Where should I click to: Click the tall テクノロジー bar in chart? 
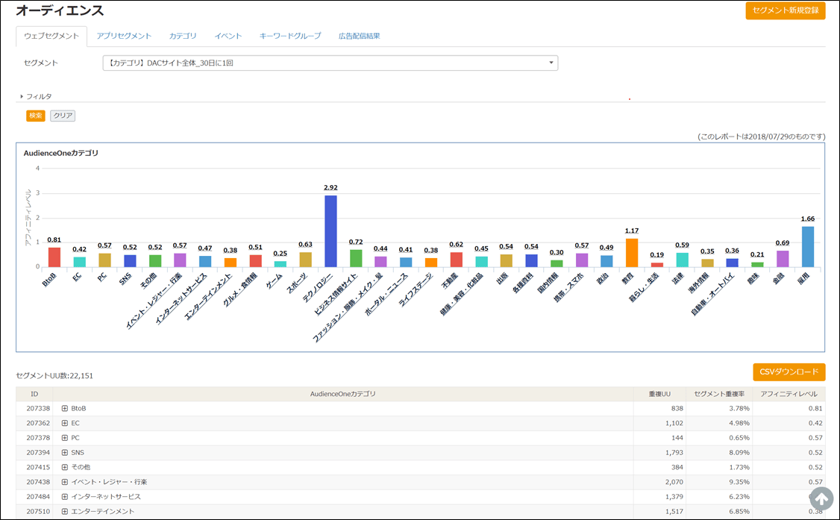(330, 231)
